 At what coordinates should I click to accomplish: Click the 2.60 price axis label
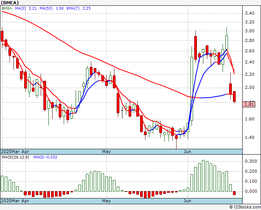pos(249,51)
